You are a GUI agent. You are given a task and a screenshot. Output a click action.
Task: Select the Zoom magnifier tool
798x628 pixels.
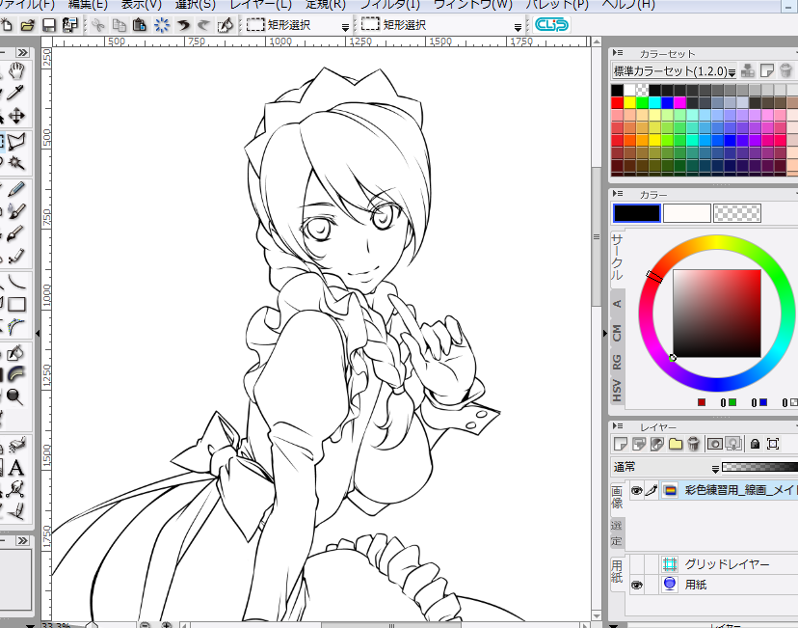click(x=15, y=396)
